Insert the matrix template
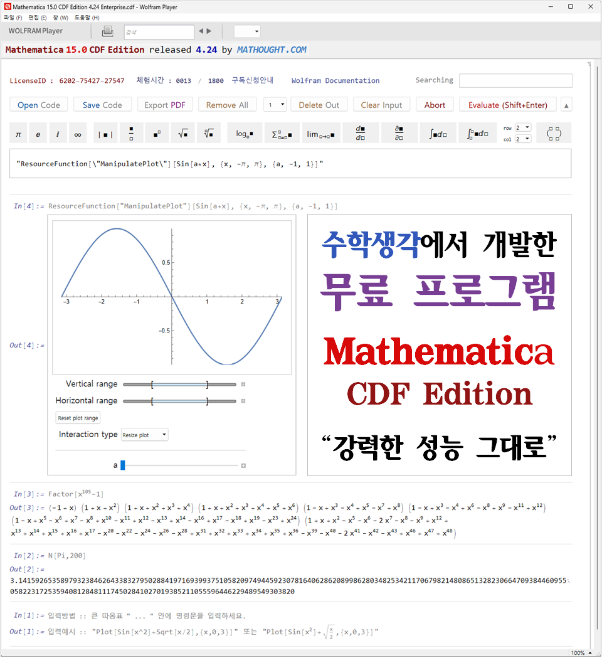602x658 pixels. coord(554,134)
